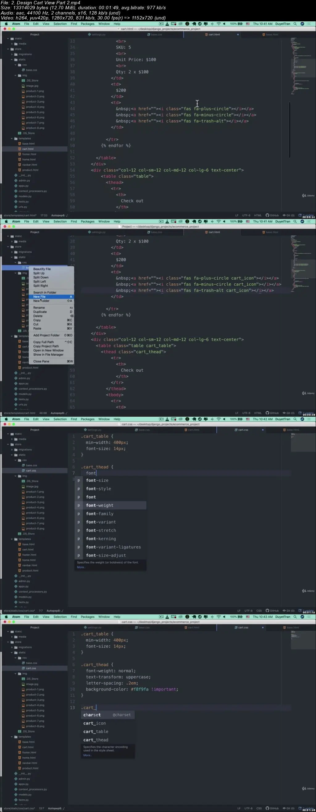The width and height of the screenshot is (316, 812).
Task: Open models.py in the 10:43 AM frame tree
Action: [x=23, y=794]
